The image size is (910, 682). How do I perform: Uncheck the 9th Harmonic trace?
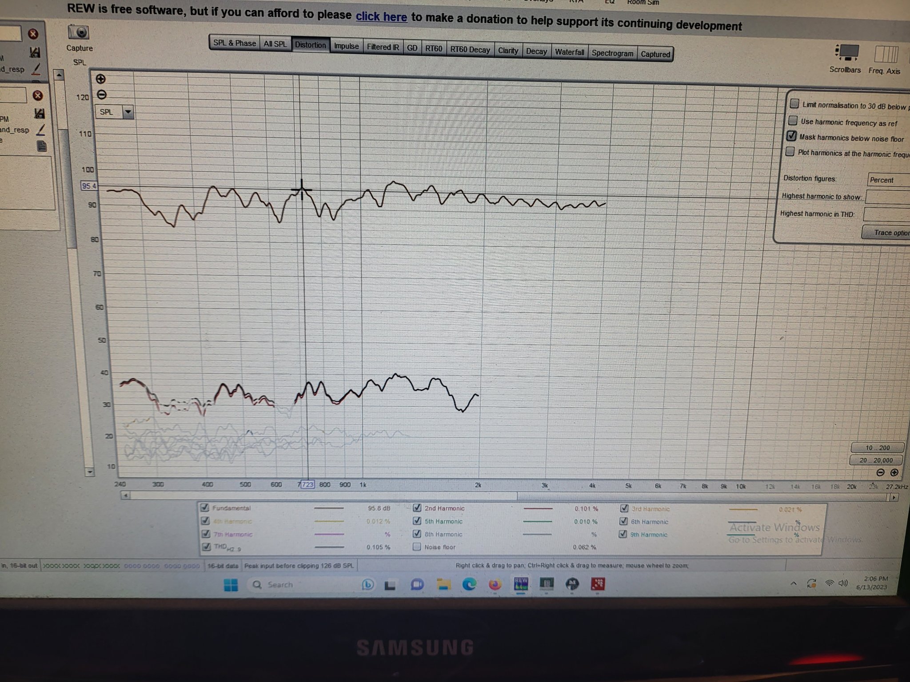click(x=623, y=534)
